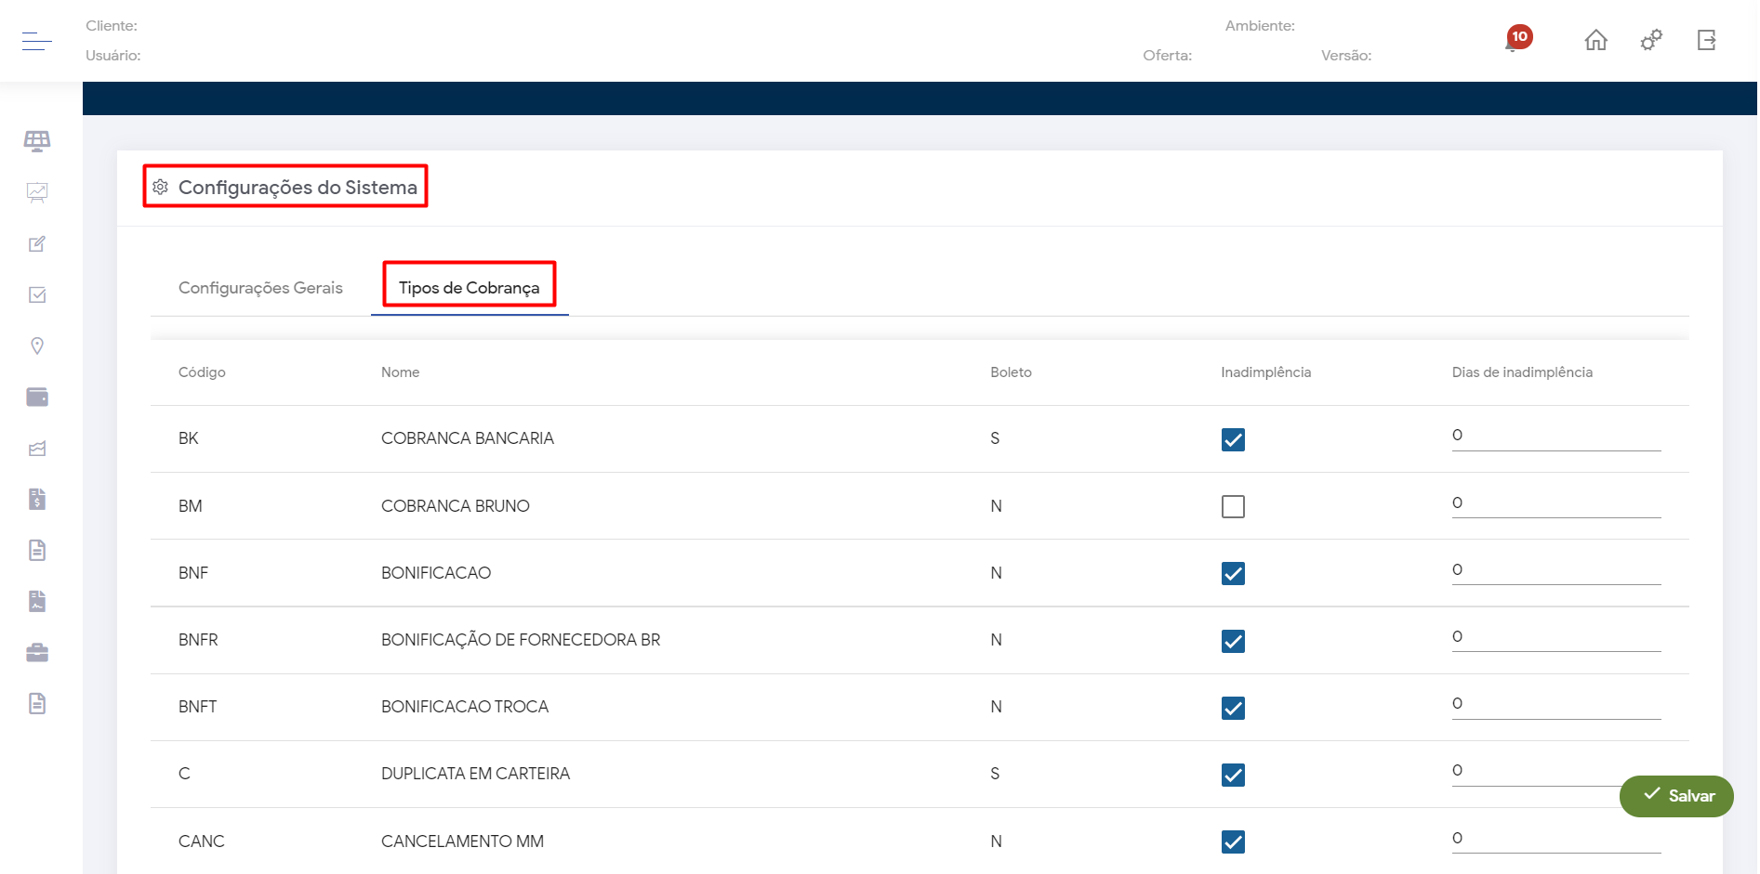
Task: Open notifications bell with 10 badge
Action: 1515,41
